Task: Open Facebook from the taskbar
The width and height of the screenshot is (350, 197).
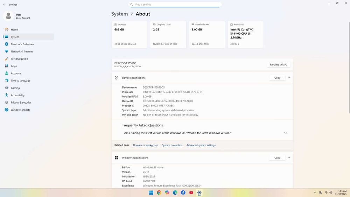Action: (183, 192)
